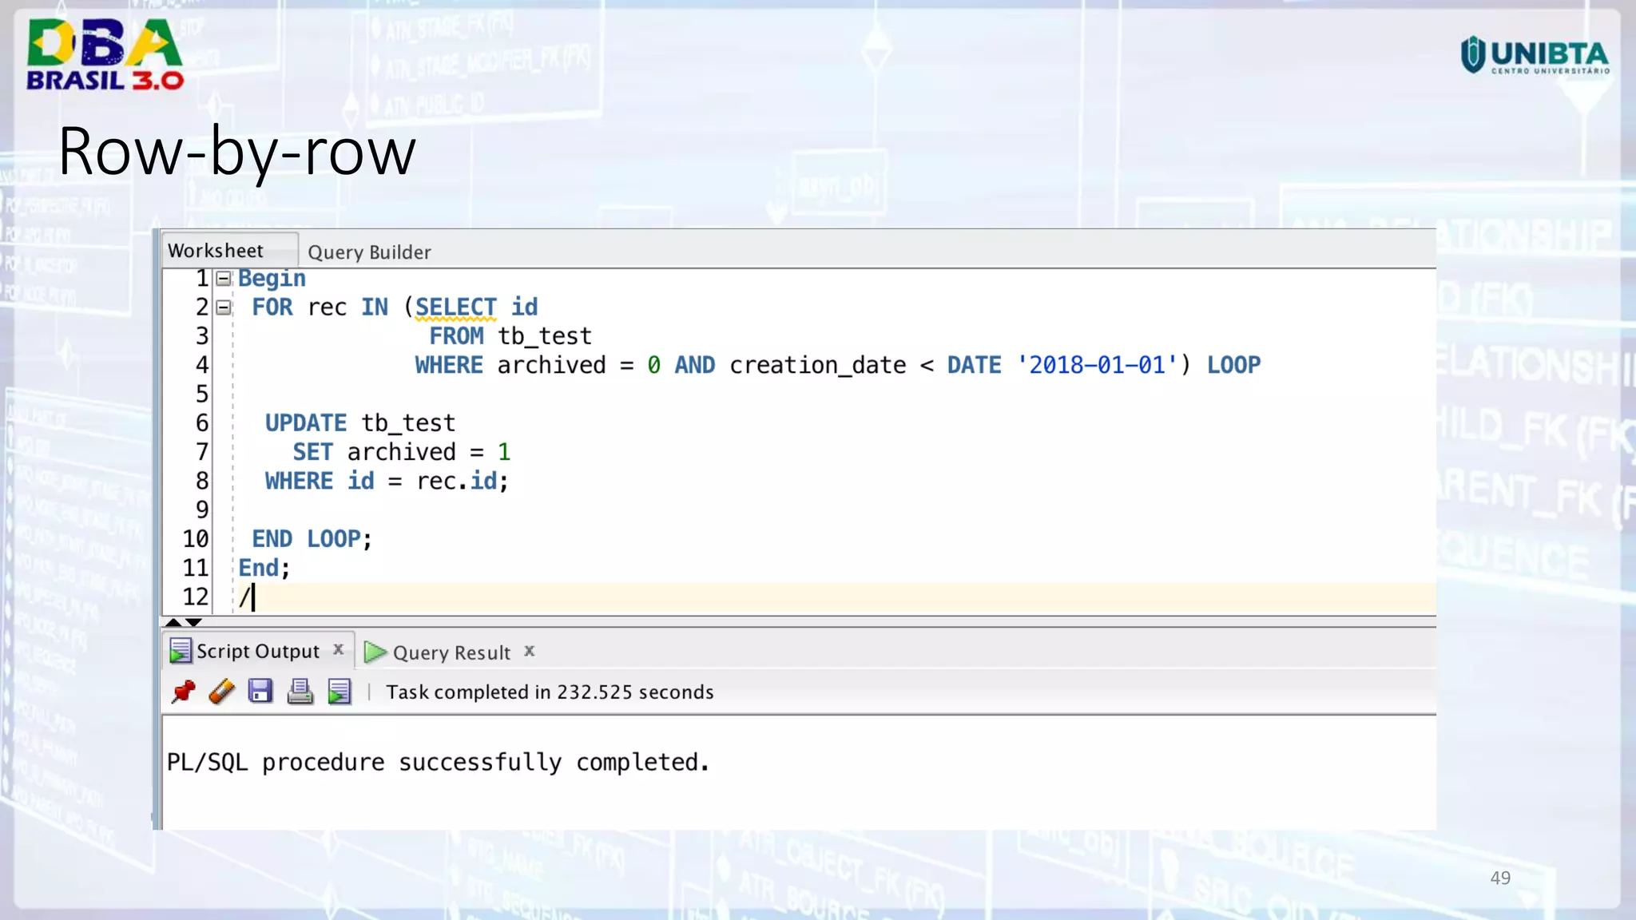Click the eraser clear-output icon
The image size is (1636, 920).
[x=221, y=692]
